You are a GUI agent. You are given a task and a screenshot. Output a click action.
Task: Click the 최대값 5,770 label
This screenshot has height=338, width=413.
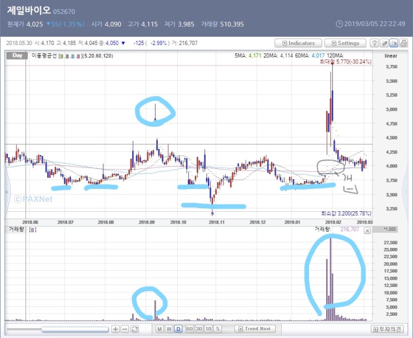[x=346, y=62]
